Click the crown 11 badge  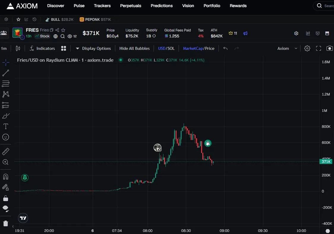[233, 33]
